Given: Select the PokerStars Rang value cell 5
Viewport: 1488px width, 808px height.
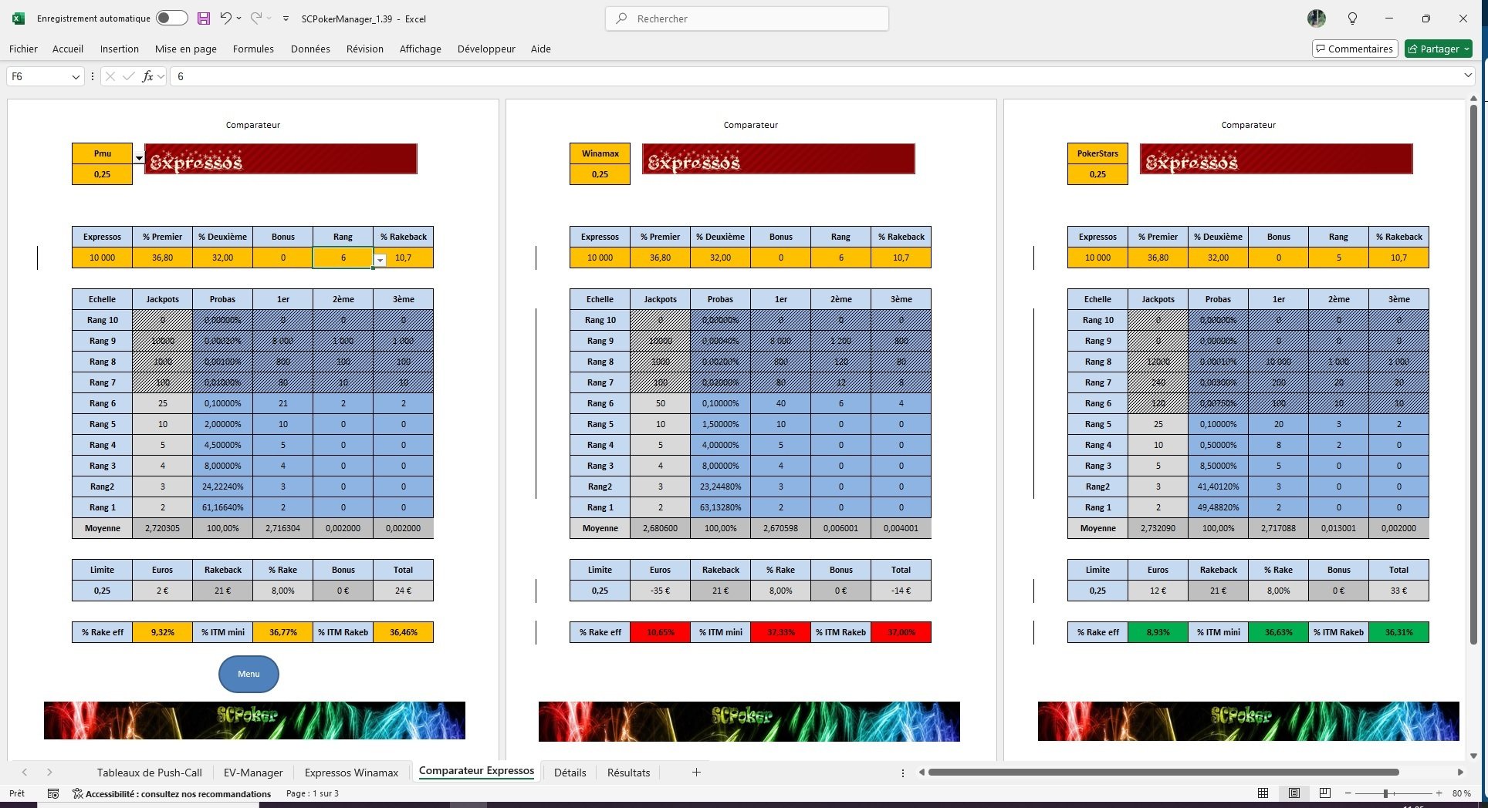Looking at the screenshot, I should tap(1339, 258).
